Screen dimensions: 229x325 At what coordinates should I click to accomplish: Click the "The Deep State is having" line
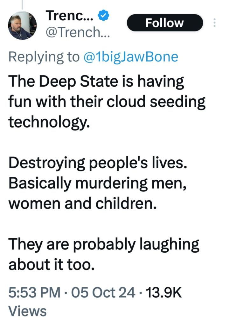point(96,81)
